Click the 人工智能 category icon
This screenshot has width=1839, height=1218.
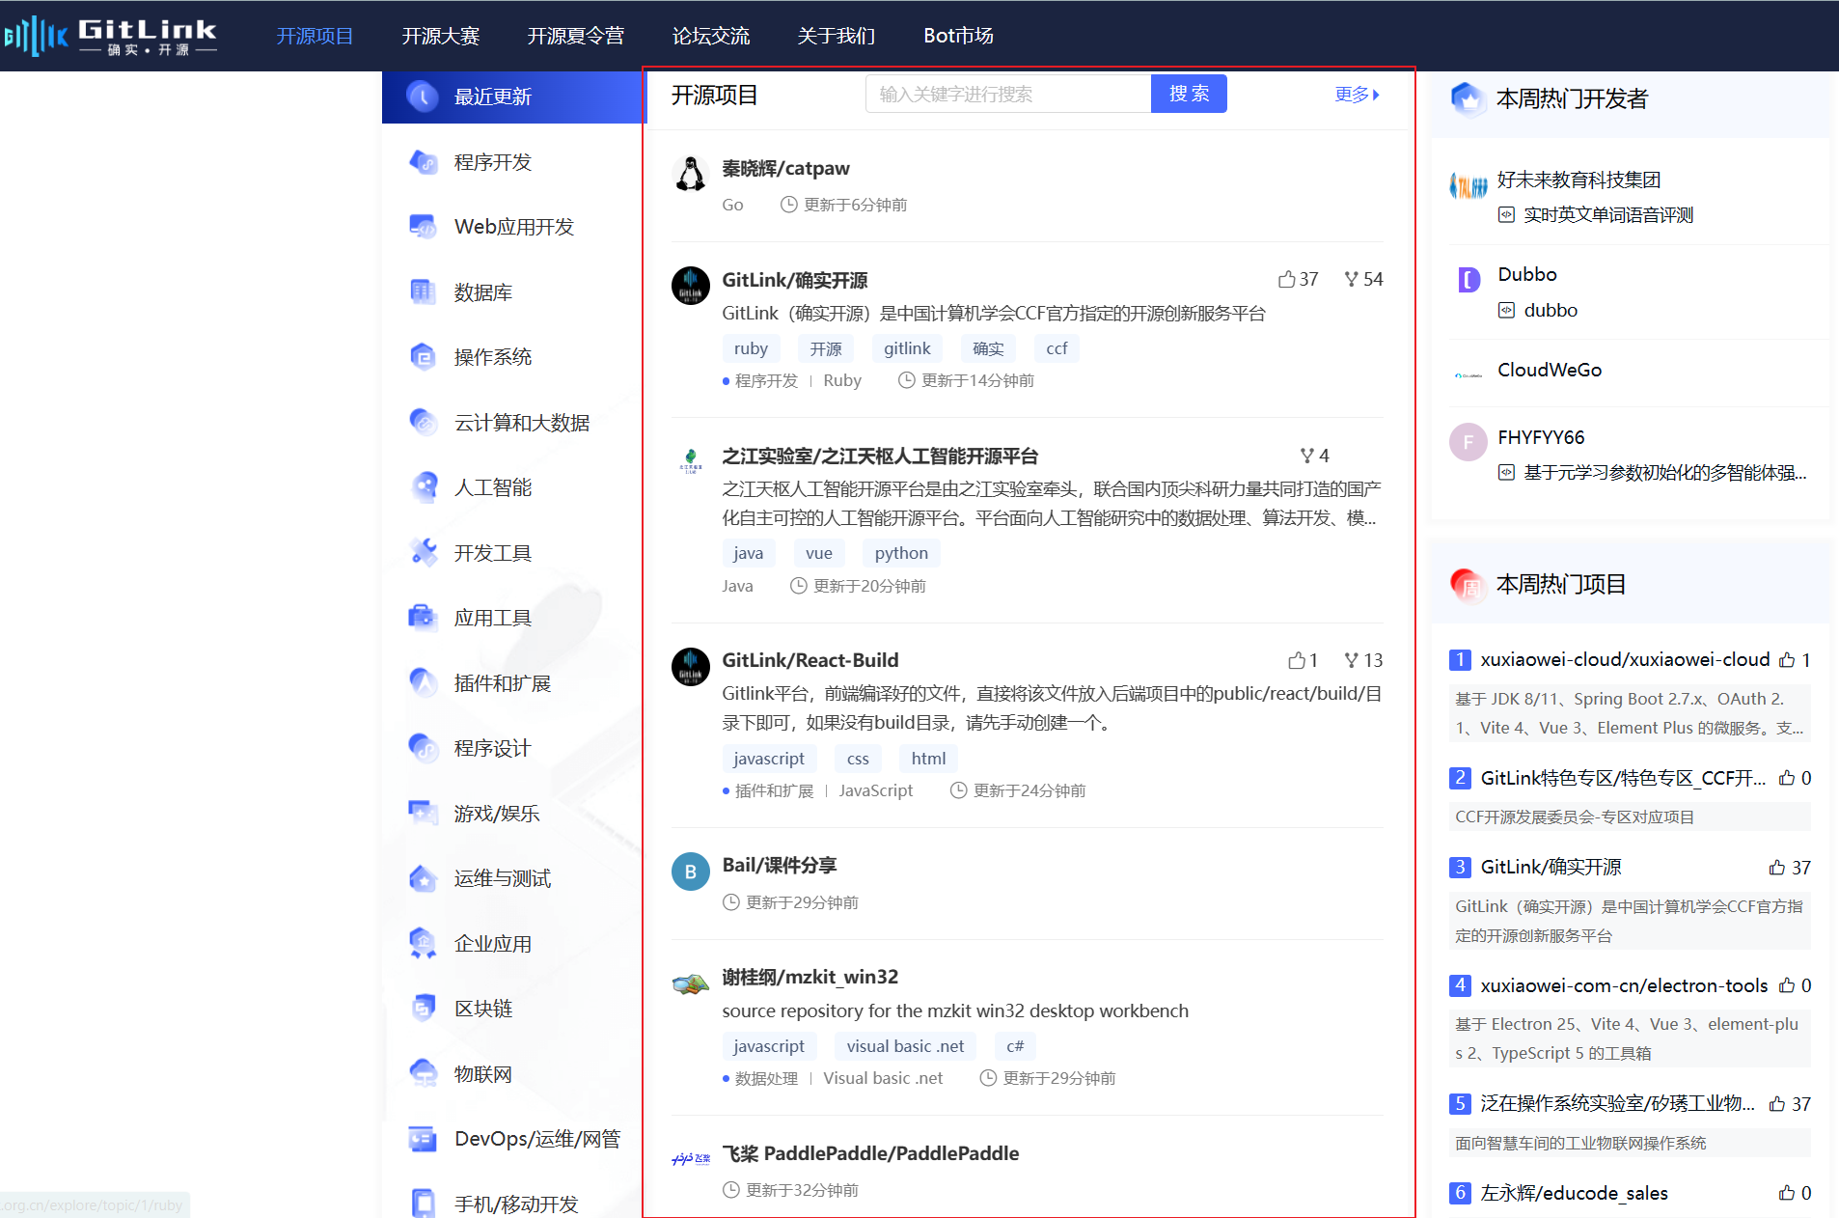tap(423, 487)
